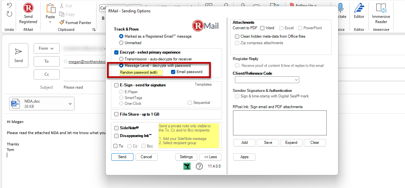The width and height of the screenshot is (405, 188).
Task: Click the paper-plane Send button in the email
Action: (19, 55)
